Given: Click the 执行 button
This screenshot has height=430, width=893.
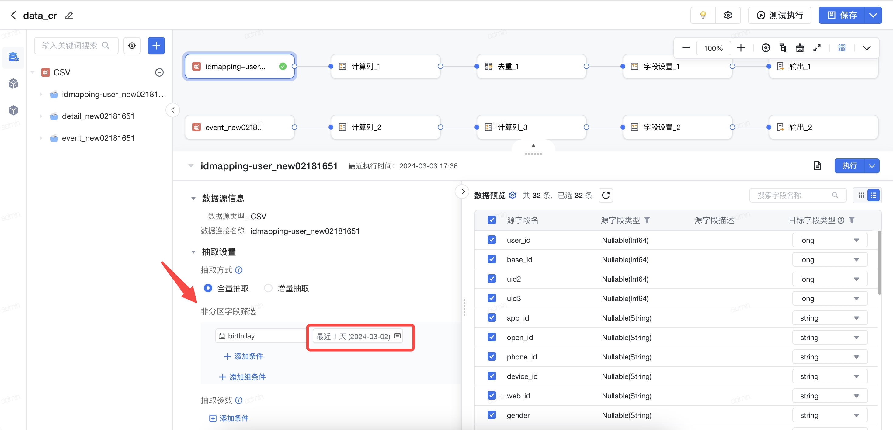Looking at the screenshot, I should [849, 166].
